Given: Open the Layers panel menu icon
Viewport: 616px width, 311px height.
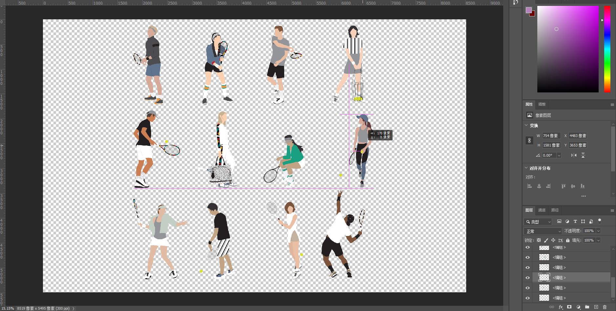Looking at the screenshot, I should 612,210.
